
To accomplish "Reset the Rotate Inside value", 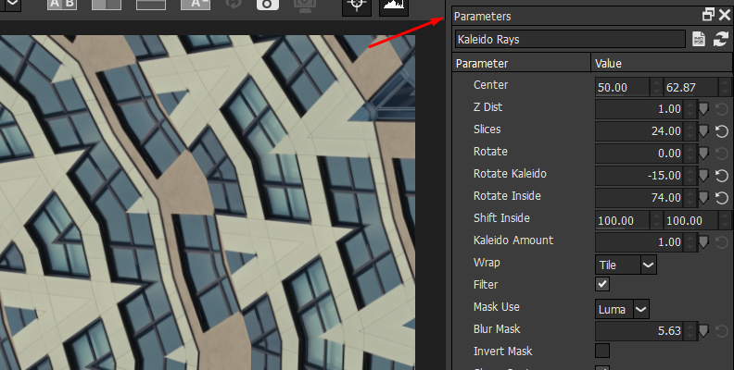I will click(722, 197).
